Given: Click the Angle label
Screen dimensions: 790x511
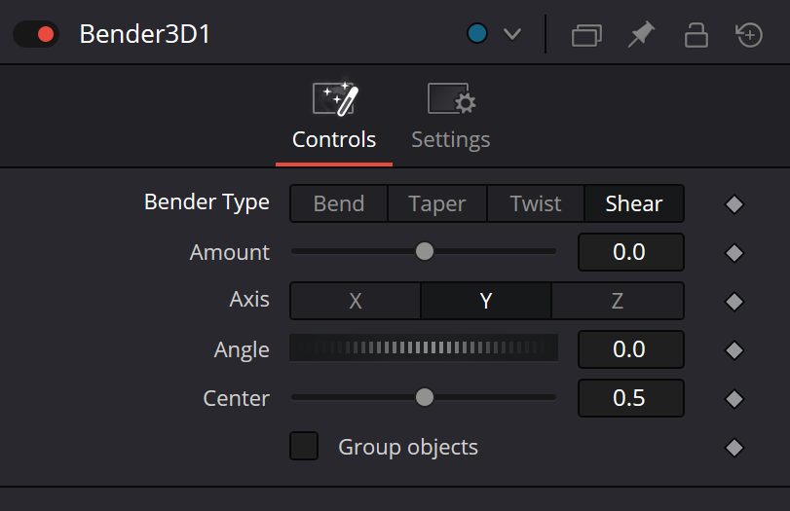Looking at the screenshot, I should pyautogui.click(x=242, y=350).
